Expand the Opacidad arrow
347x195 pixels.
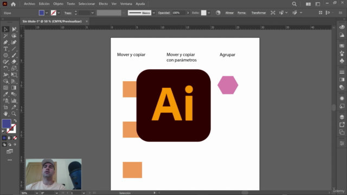188,13
